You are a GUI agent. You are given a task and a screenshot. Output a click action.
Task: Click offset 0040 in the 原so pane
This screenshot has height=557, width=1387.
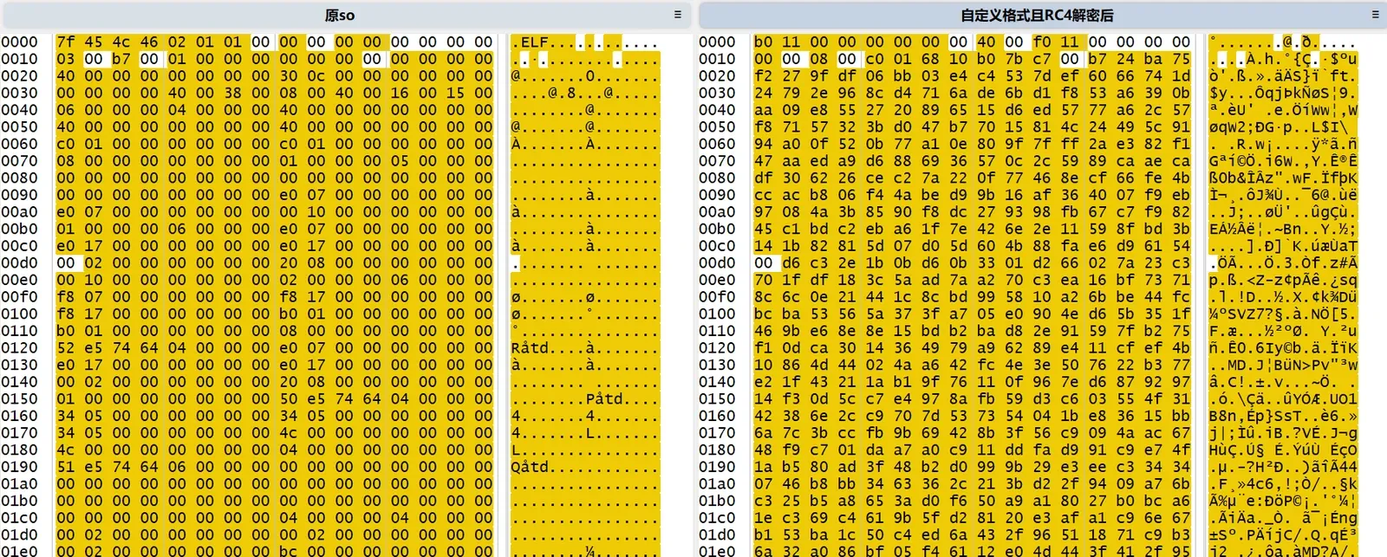(x=20, y=110)
